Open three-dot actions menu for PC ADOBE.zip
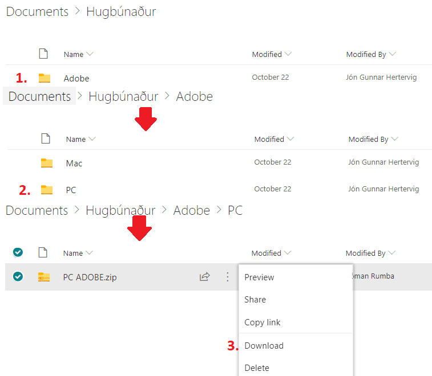Viewport: 432px width, 376px height. click(x=227, y=277)
